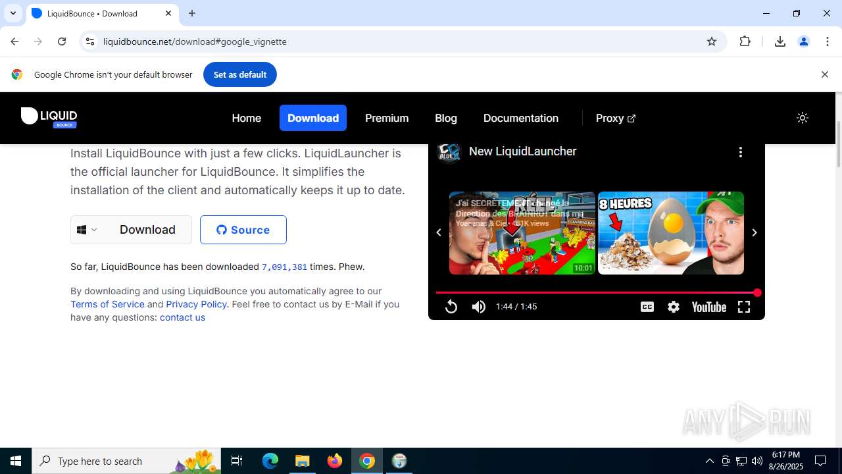Open the tab search dropdown
842x474 pixels.
click(x=13, y=13)
